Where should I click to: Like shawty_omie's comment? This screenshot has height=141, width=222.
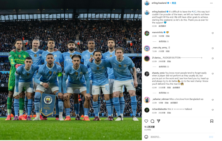(212, 74)
